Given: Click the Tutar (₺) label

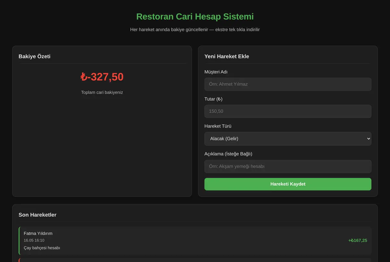Looking at the screenshot, I should pyautogui.click(x=214, y=99).
